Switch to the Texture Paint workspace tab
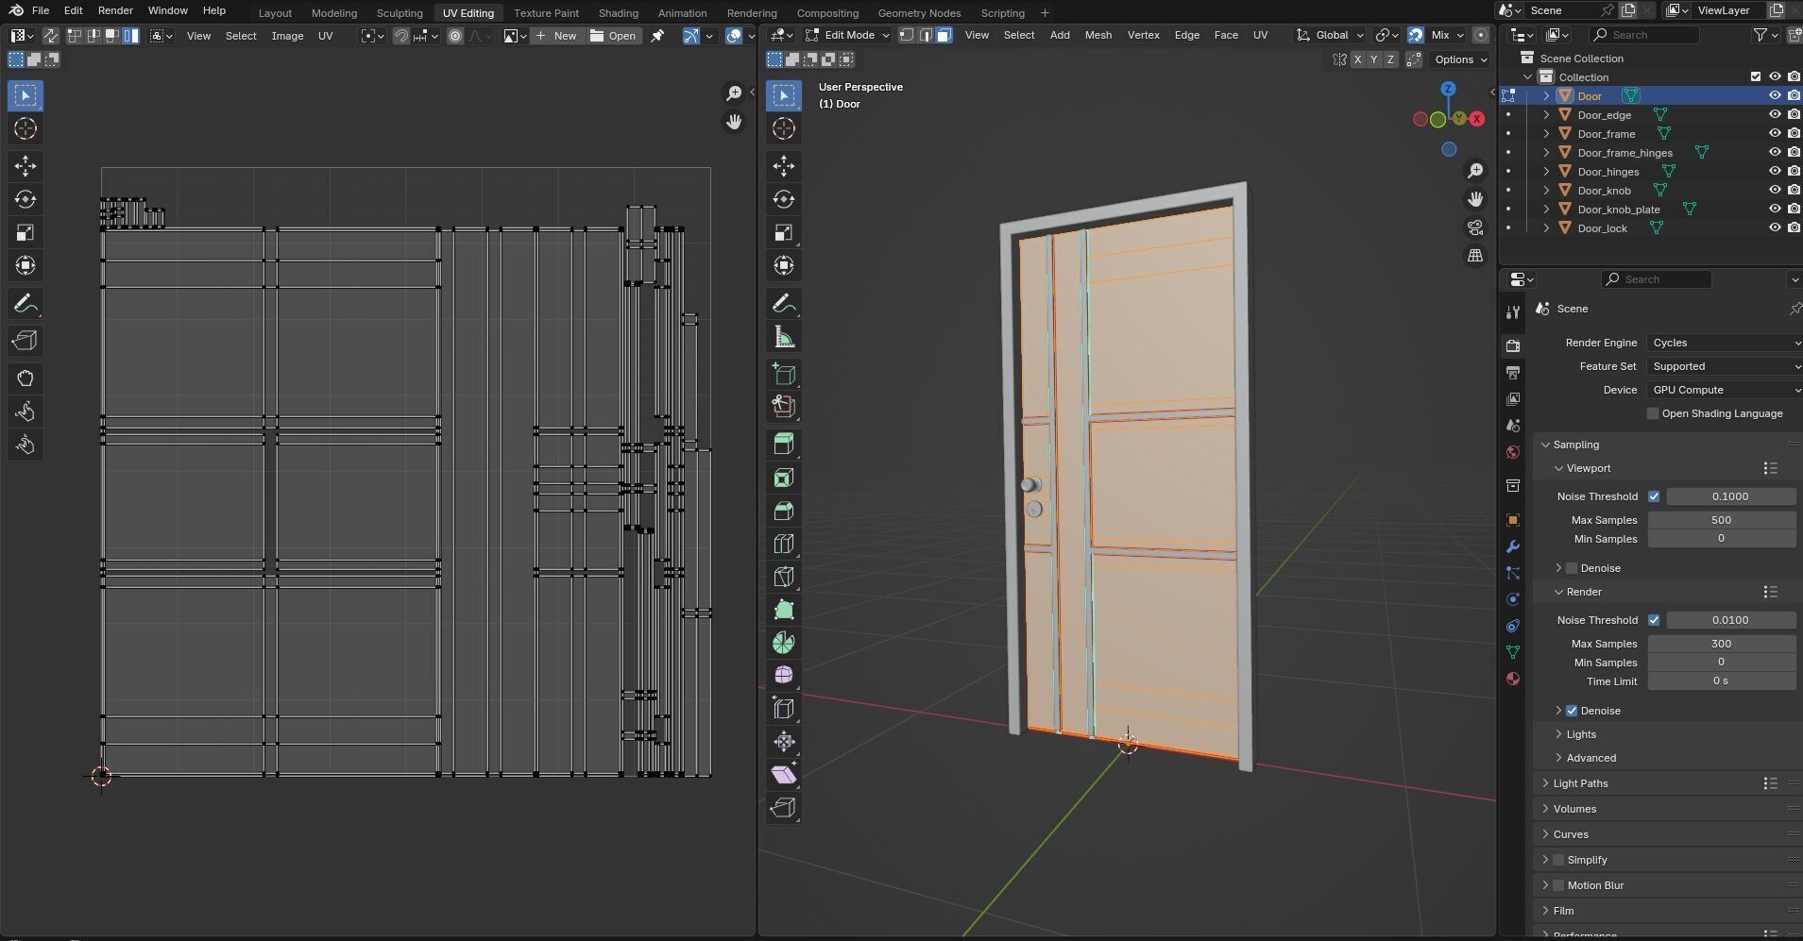Viewport: 1803px width, 941px height. click(546, 13)
